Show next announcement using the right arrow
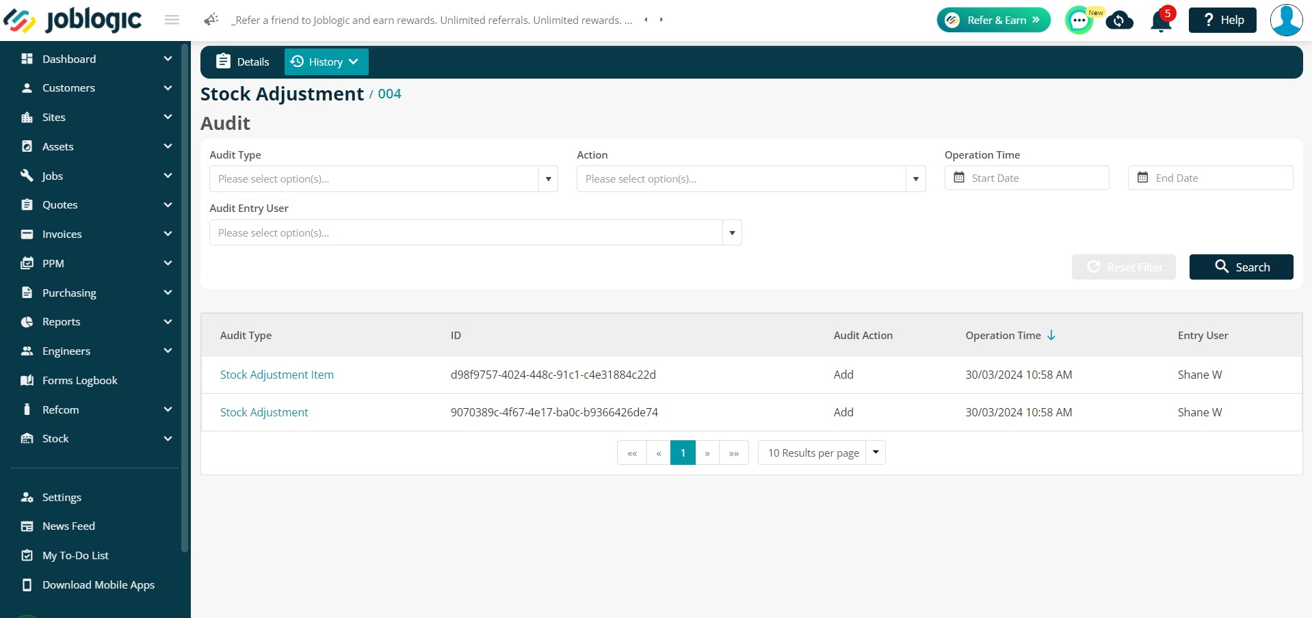The height and width of the screenshot is (618, 1312). click(x=661, y=20)
